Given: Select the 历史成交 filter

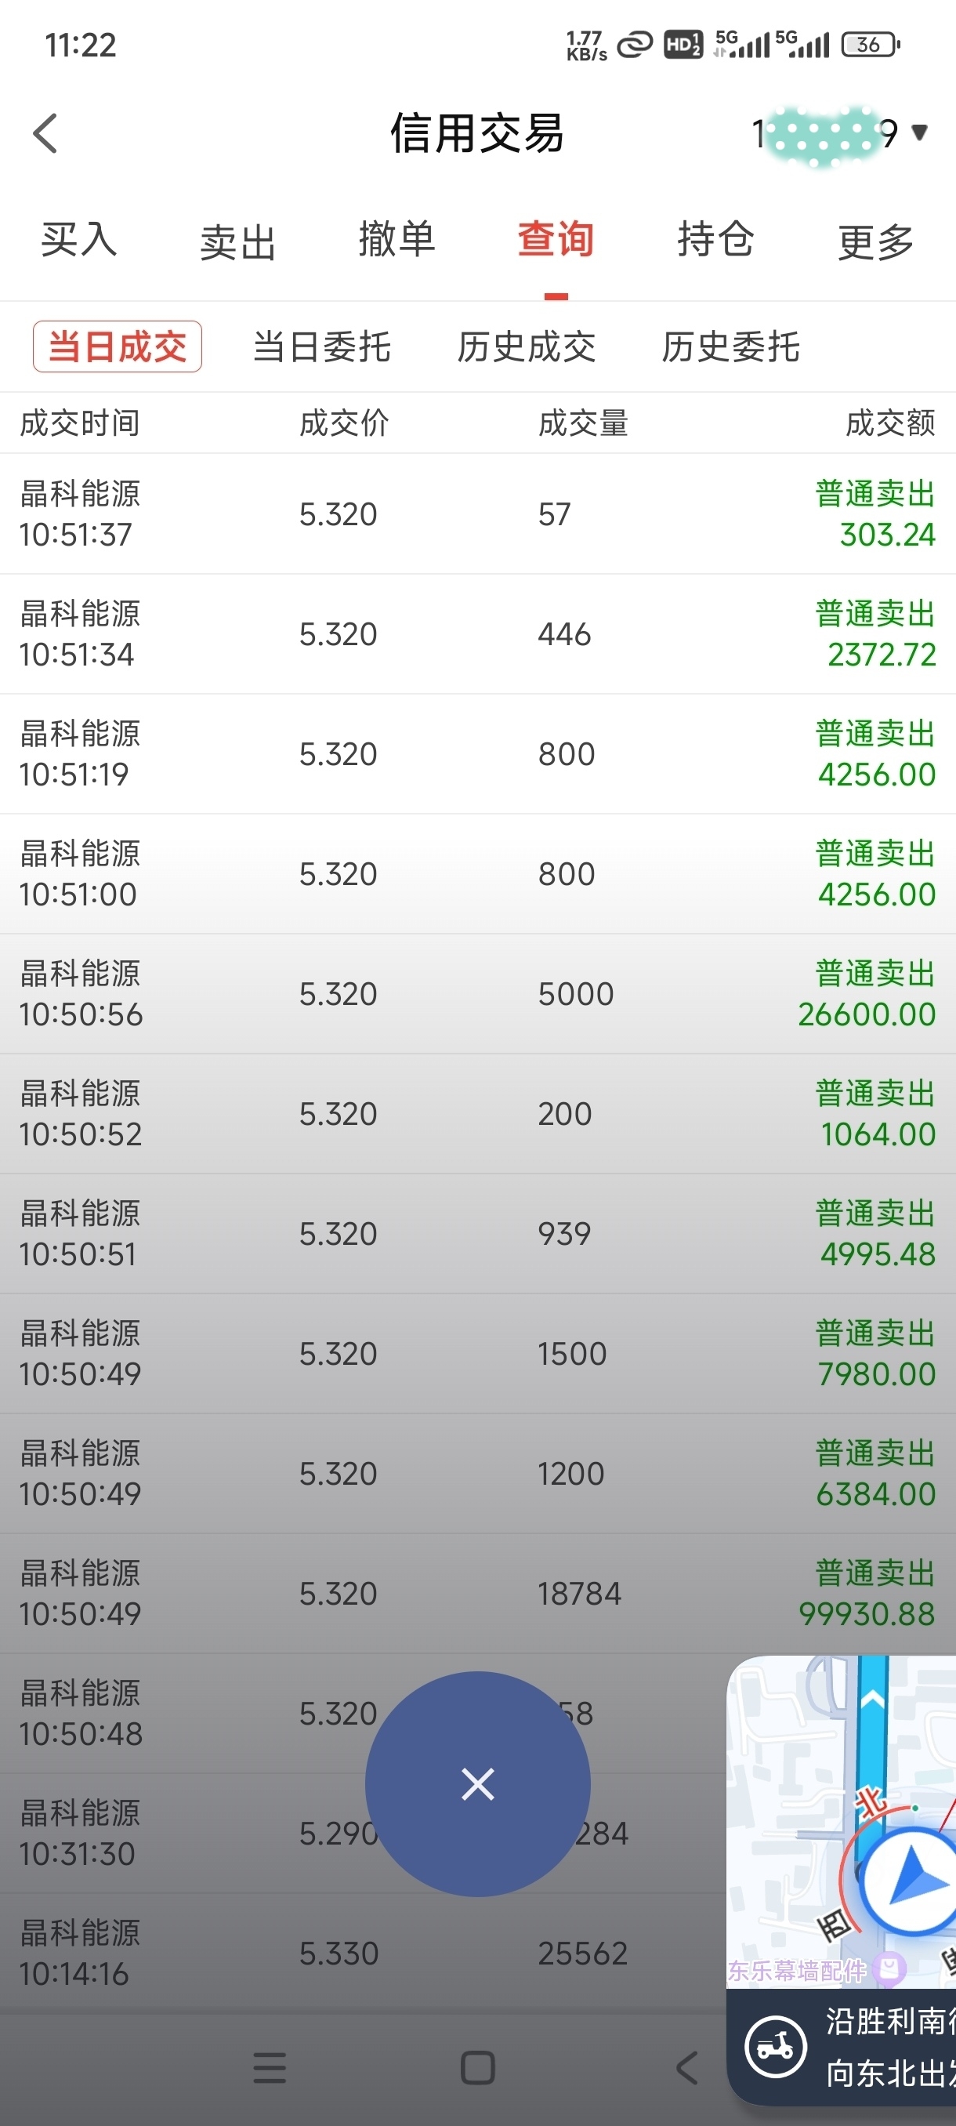Looking at the screenshot, I should 527,346.
